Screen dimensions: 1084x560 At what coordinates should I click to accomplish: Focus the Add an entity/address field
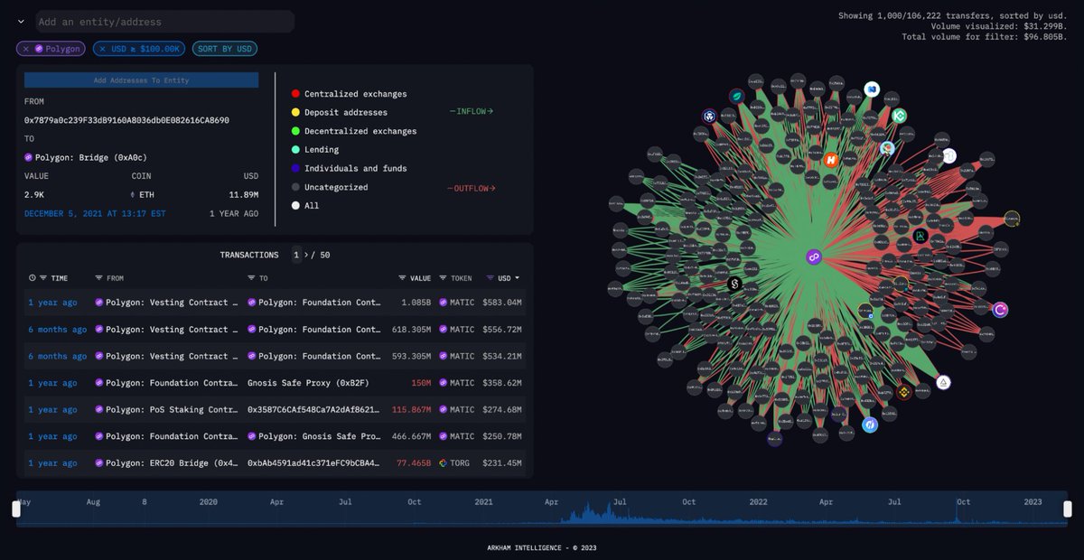165,22
